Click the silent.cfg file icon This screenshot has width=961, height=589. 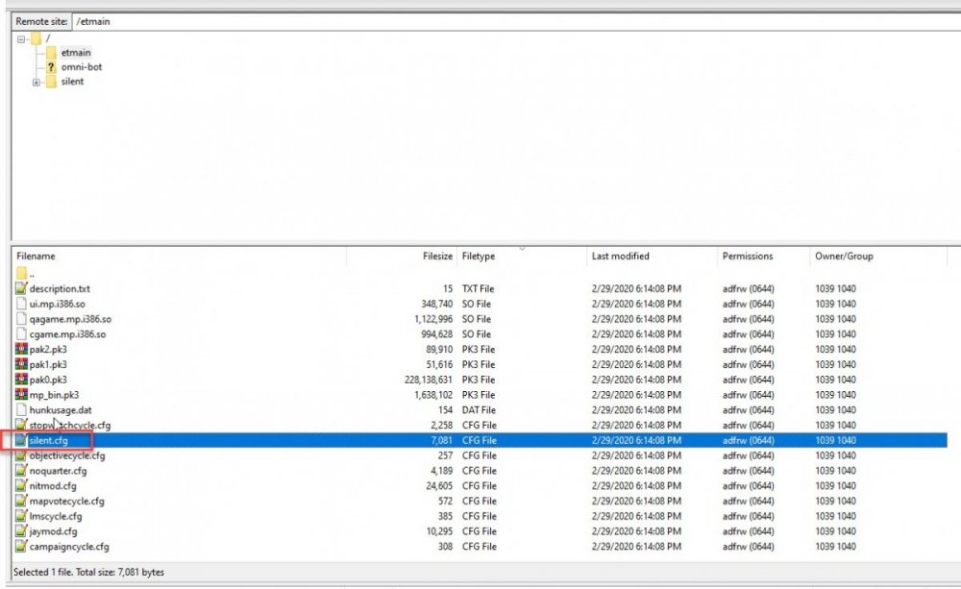pyautogui.click(x=21, y=440)
